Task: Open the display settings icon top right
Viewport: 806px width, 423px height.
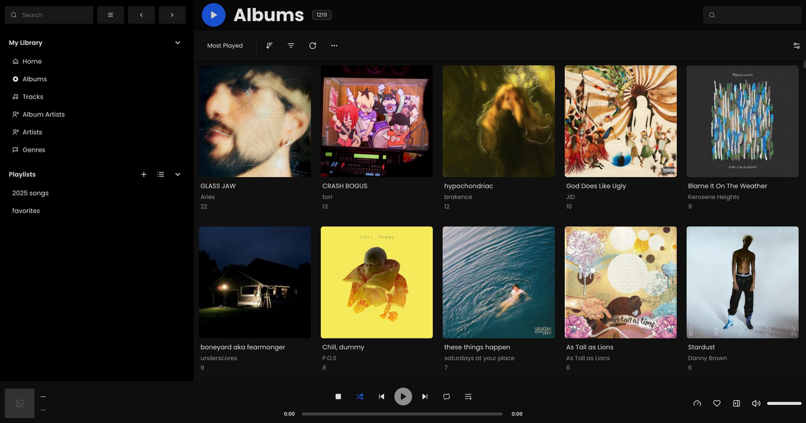Action: pos(796,46)
